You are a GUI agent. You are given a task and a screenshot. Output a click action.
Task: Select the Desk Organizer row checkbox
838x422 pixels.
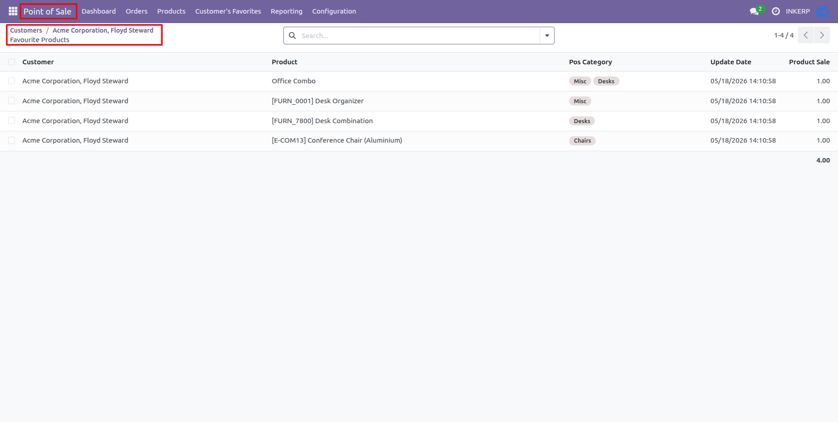pyautogui.click(x=12, y=101)
